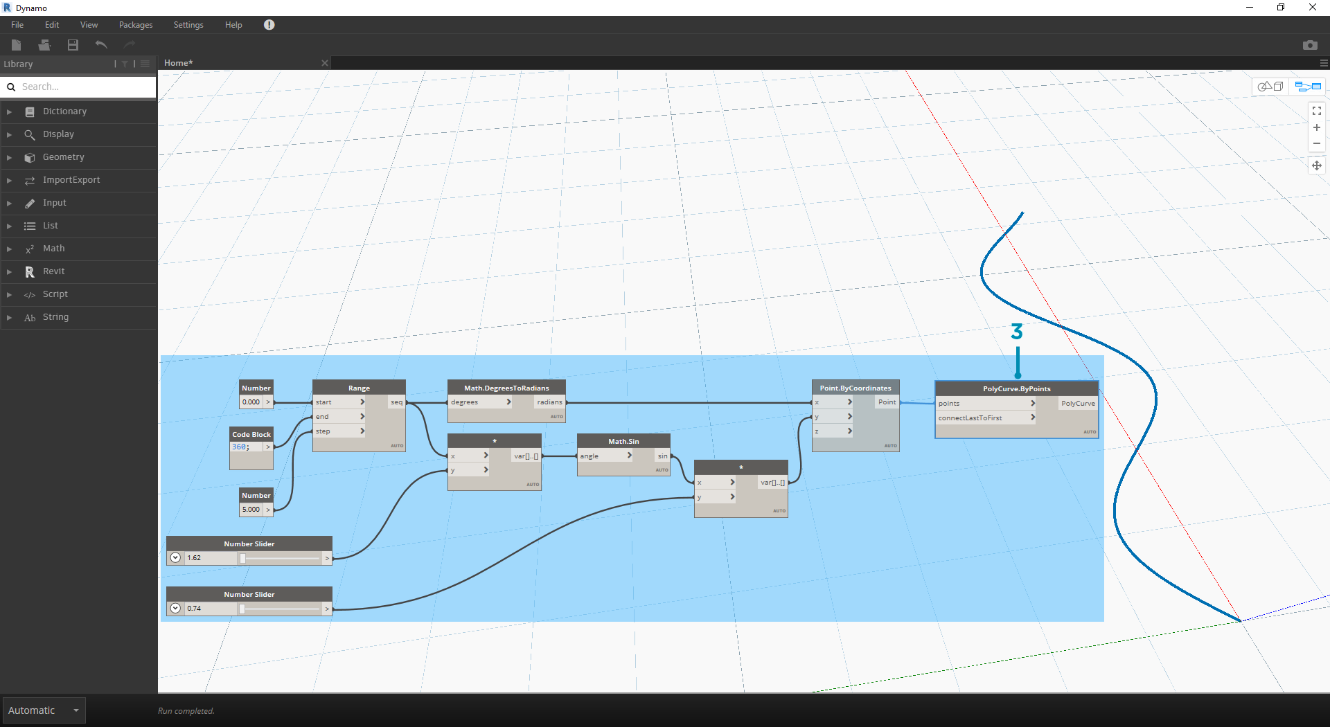Viewport: 1330px width, 727px height.
Task: Toggle AUTO lacing on PolyCurve.ByPoints node
Action: click(1089, 431)
